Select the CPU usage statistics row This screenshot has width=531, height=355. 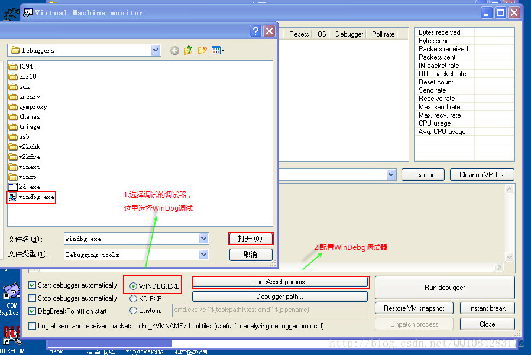click(x=464, y=123)
